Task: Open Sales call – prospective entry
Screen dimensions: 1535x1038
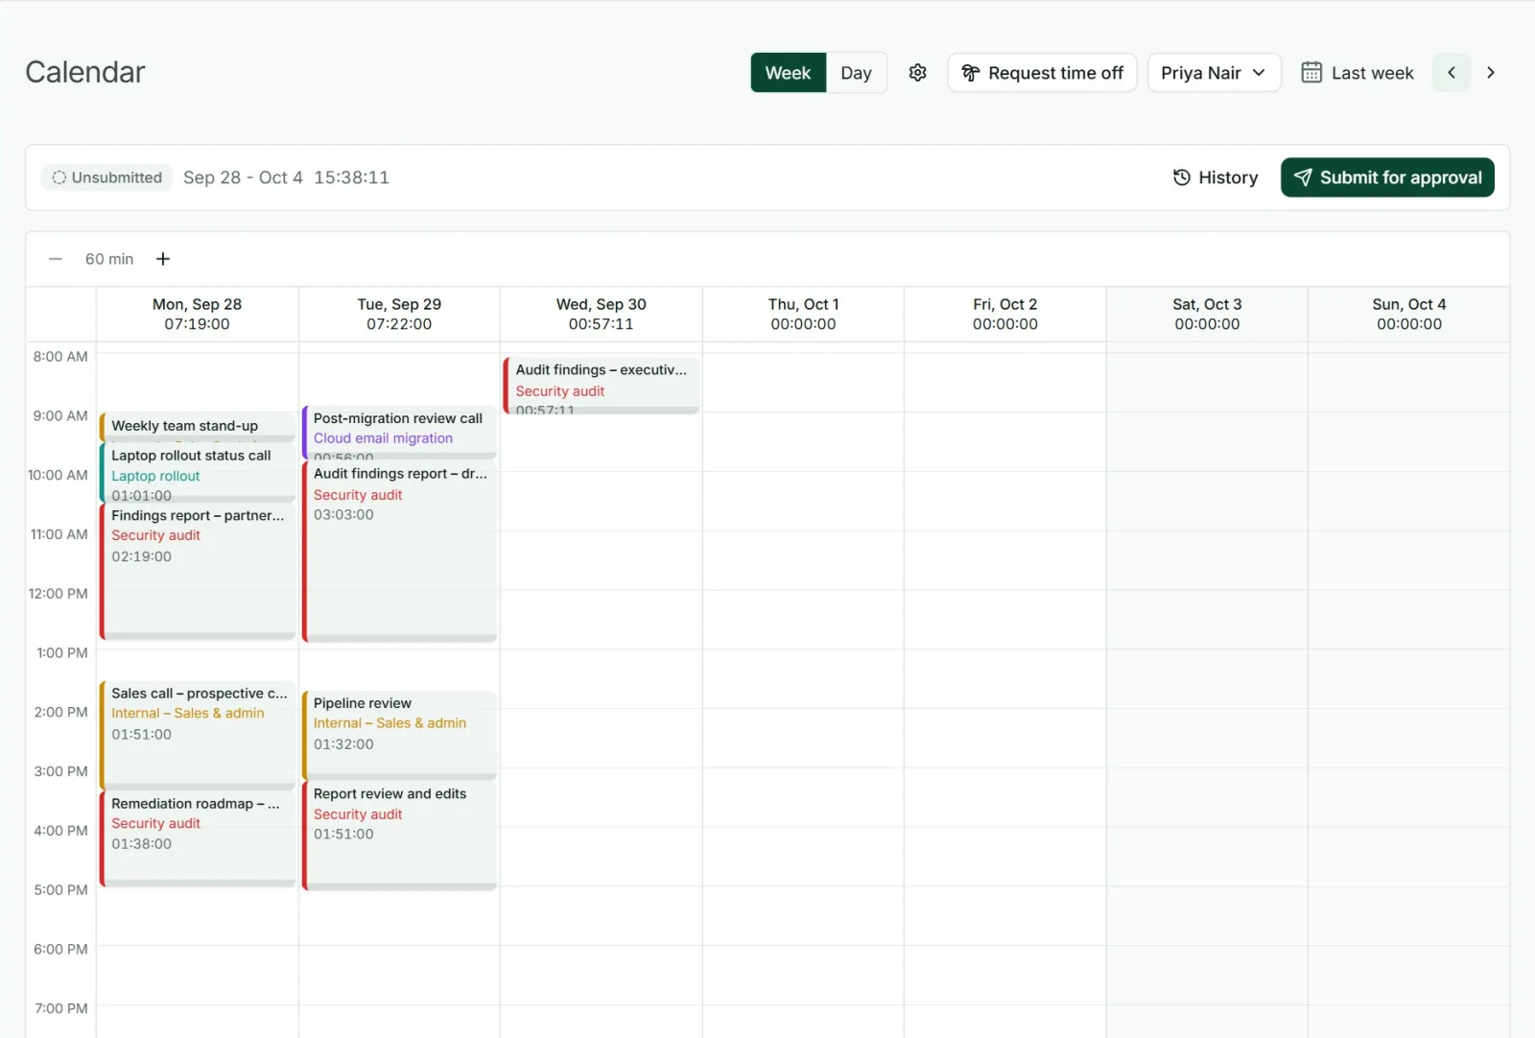Action: point(199,734)
